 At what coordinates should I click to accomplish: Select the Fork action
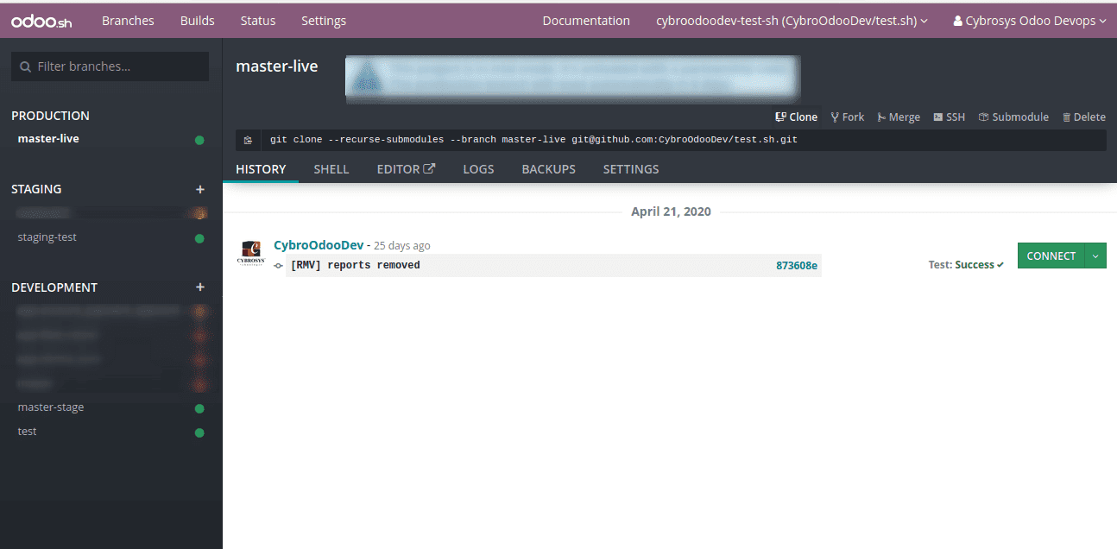click(x=847, y=117)
